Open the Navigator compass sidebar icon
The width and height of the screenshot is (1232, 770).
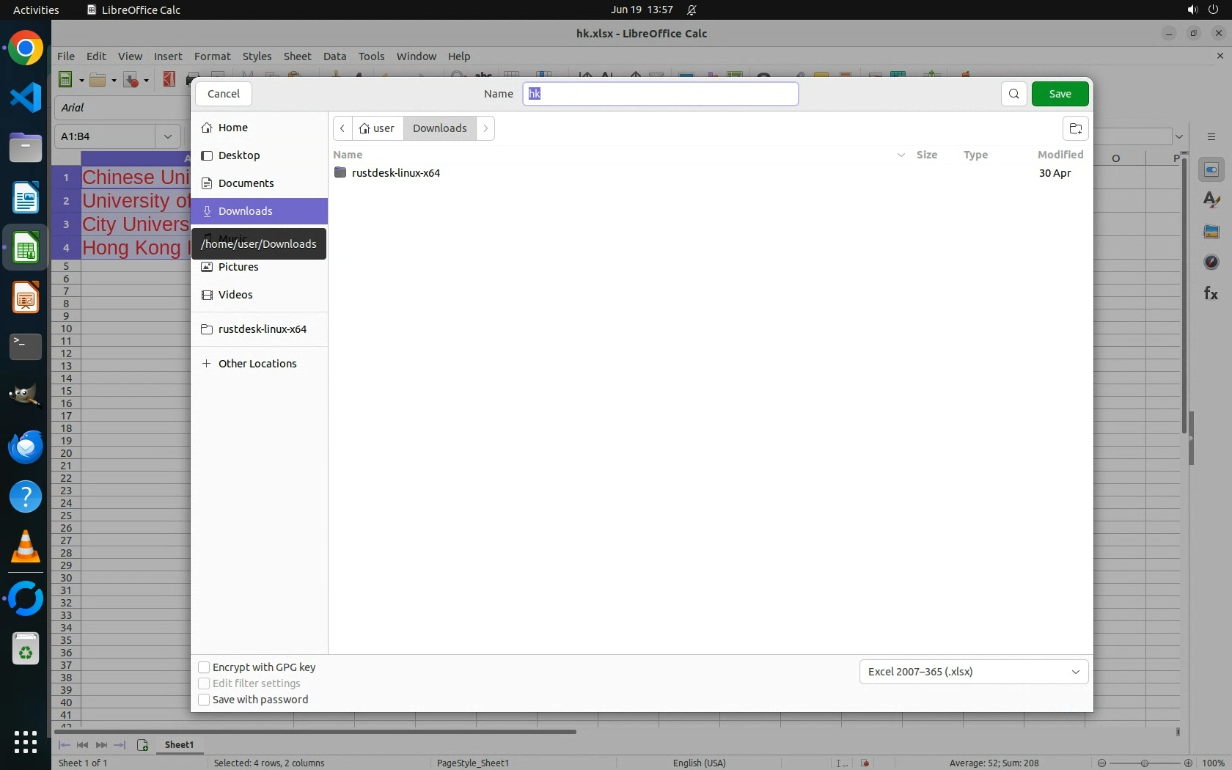click(1211, 263)
